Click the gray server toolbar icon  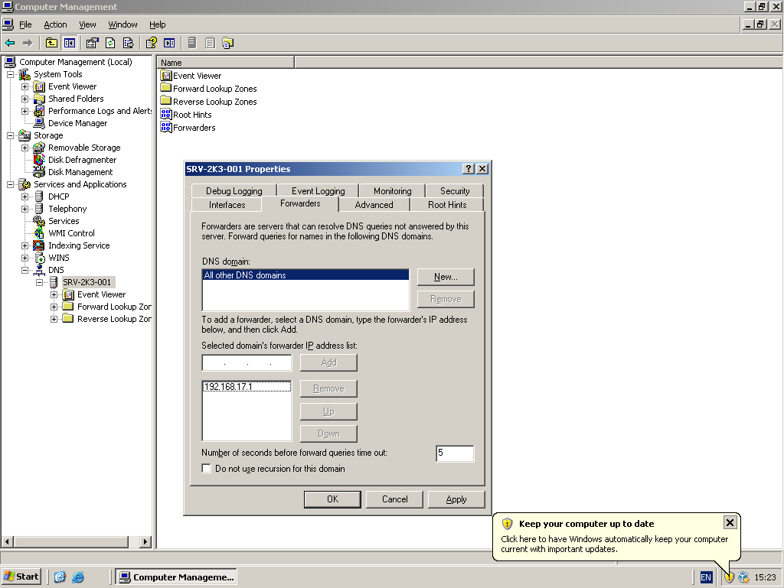[x=192, y=43]
